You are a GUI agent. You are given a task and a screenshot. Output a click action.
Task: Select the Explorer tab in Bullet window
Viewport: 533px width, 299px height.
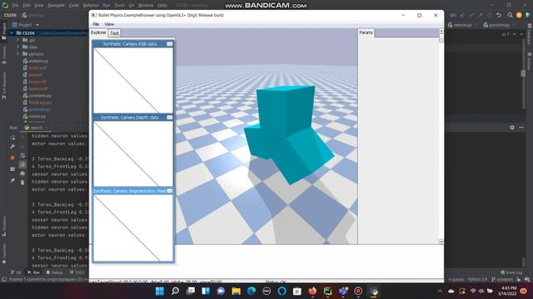(98, 32)
